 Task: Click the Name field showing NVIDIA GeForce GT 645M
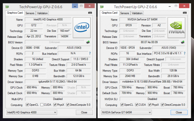pos(143,19)
